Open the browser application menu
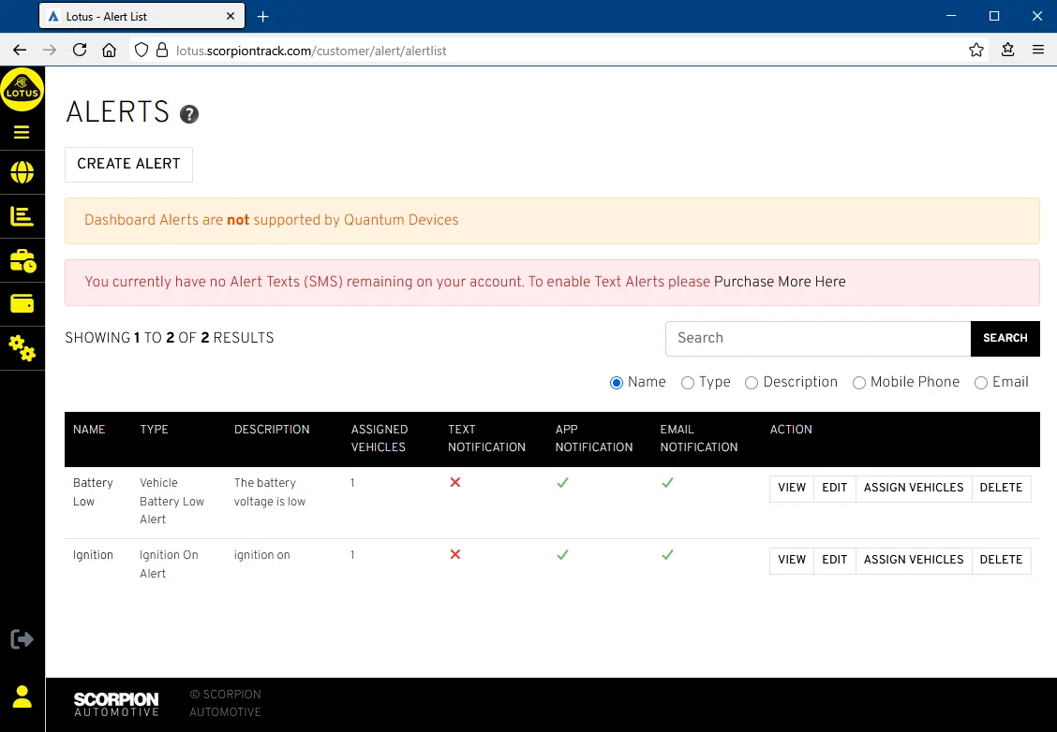 (x=1038, y=51)
